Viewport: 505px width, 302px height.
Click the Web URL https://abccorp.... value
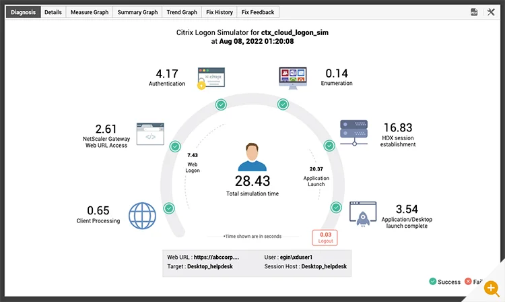pos(216,258)
